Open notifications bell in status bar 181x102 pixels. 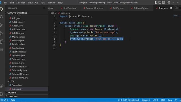coord(180,100)
